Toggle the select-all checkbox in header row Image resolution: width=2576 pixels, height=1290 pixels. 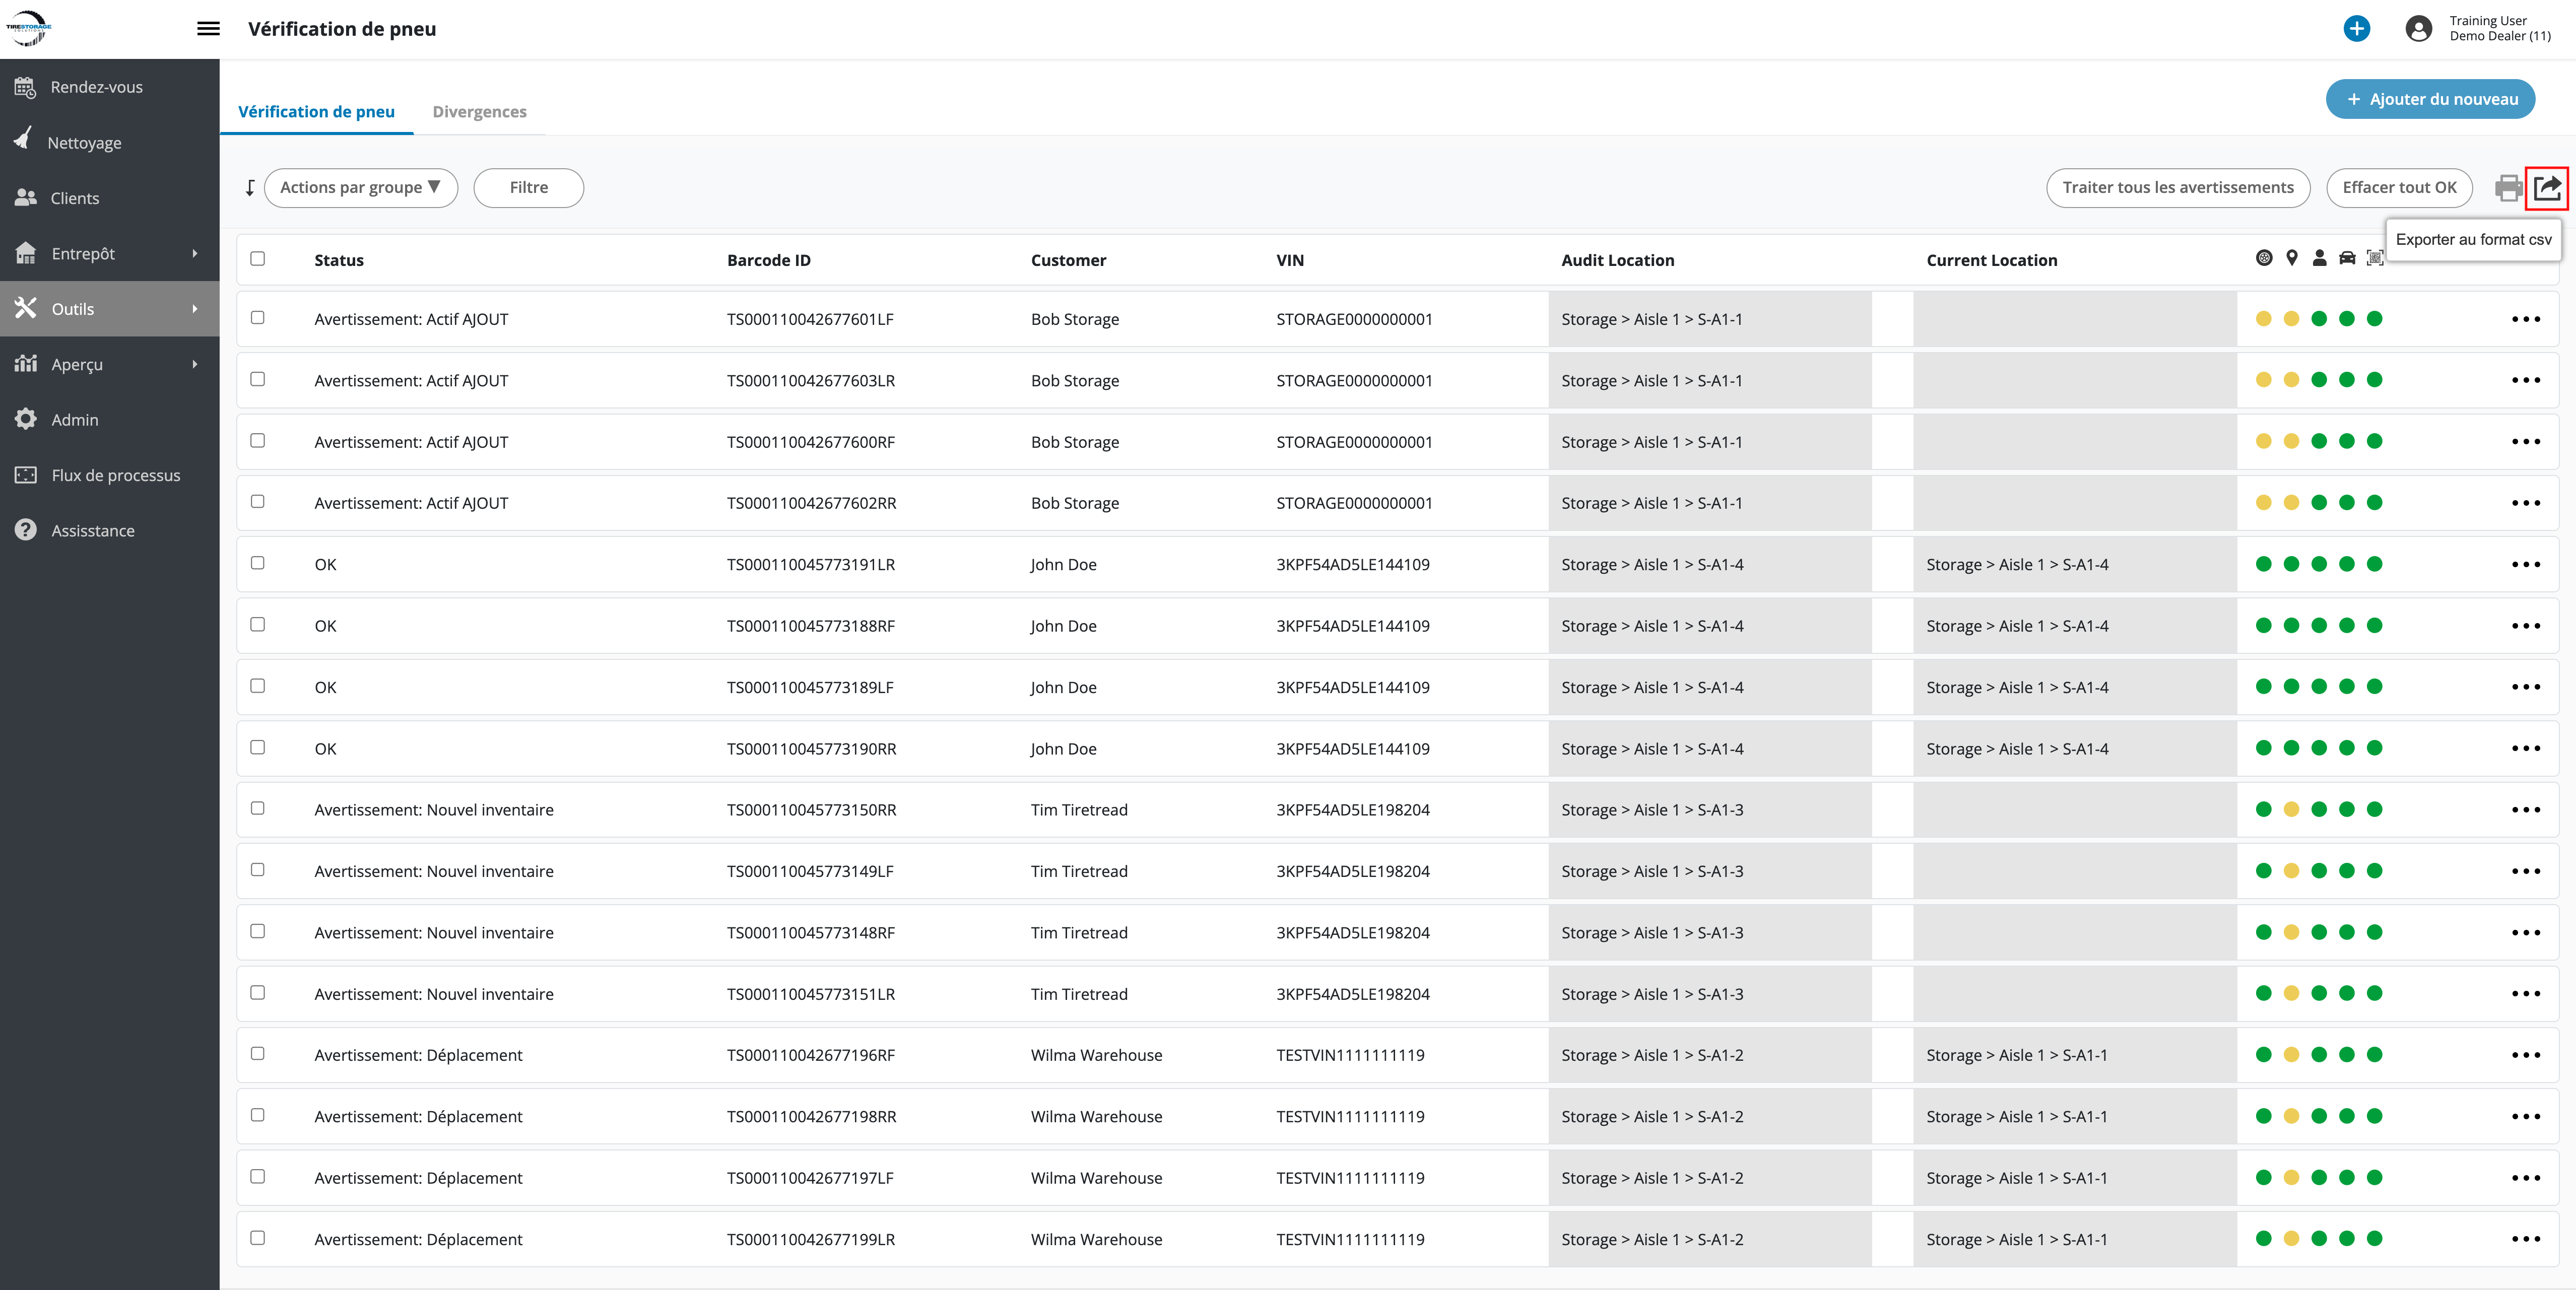pos(258,259)
